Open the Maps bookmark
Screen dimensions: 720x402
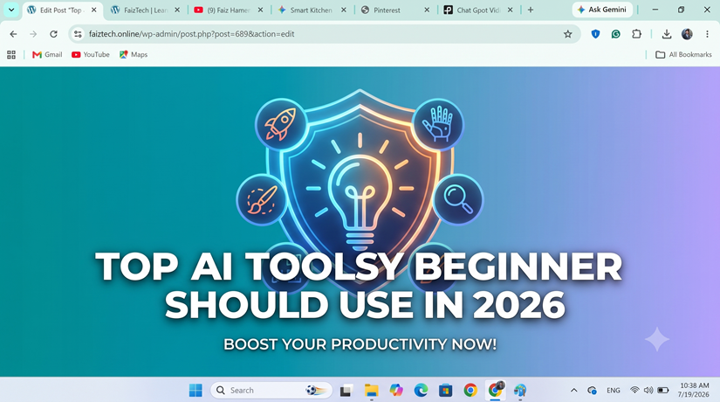(134, 55)
